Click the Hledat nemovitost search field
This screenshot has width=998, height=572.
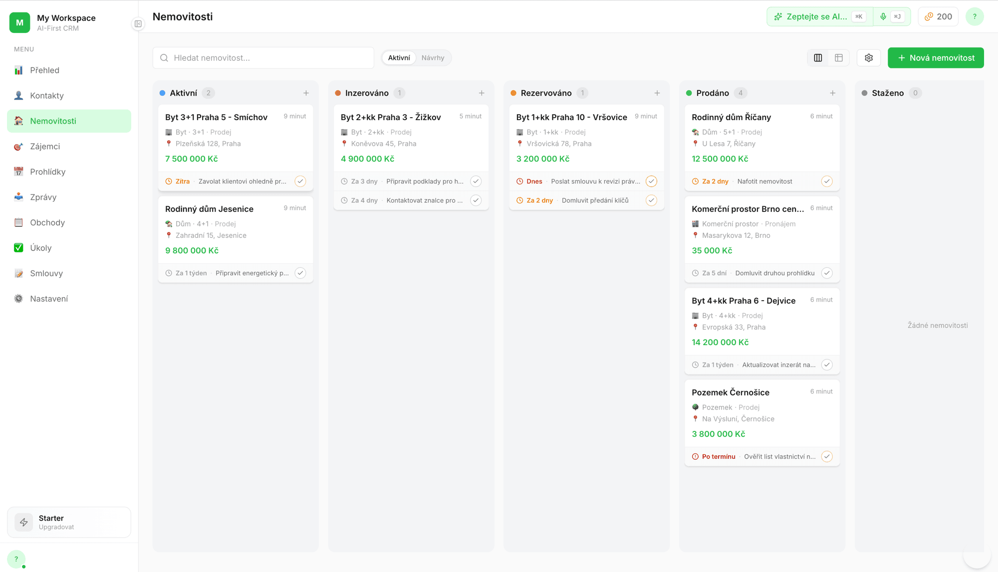(263, 58)
